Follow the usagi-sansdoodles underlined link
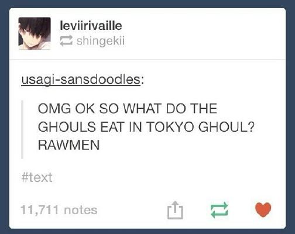 coord(81,80)
